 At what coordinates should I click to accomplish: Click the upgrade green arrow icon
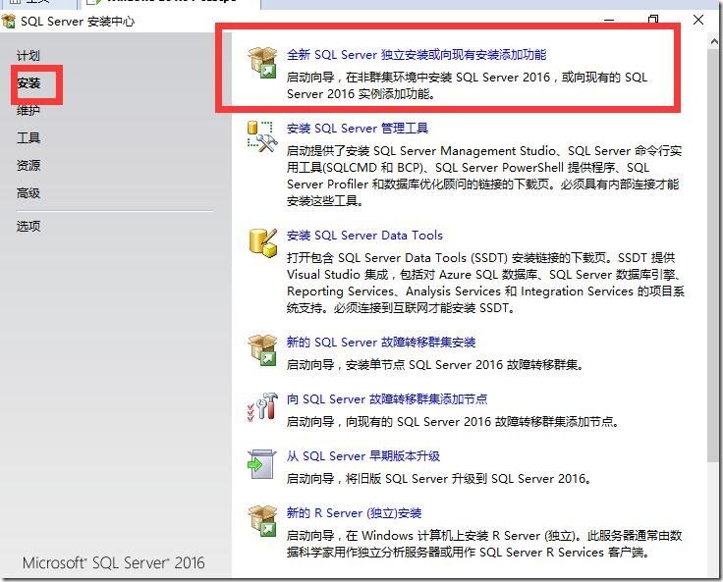(261, 463)
